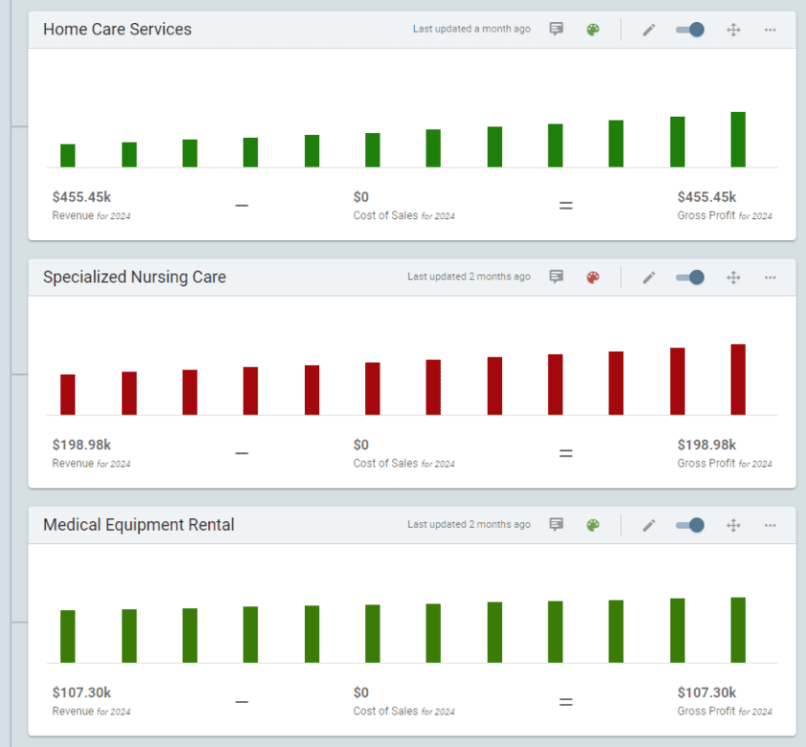Click the Medical Equipment Rental title
The width and height of the screenshot is (806, 747).
138,525
